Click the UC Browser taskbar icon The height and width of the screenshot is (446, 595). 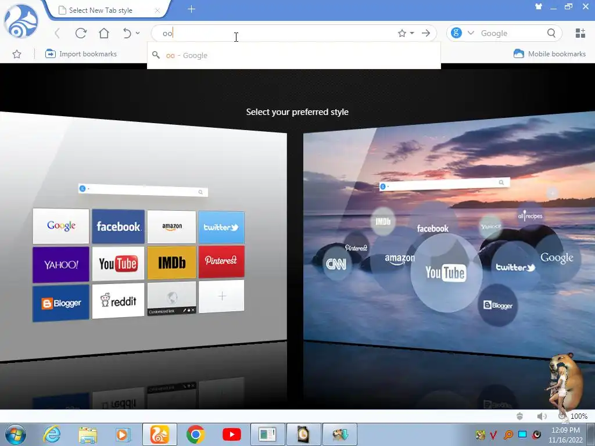(x=159, y=434)
